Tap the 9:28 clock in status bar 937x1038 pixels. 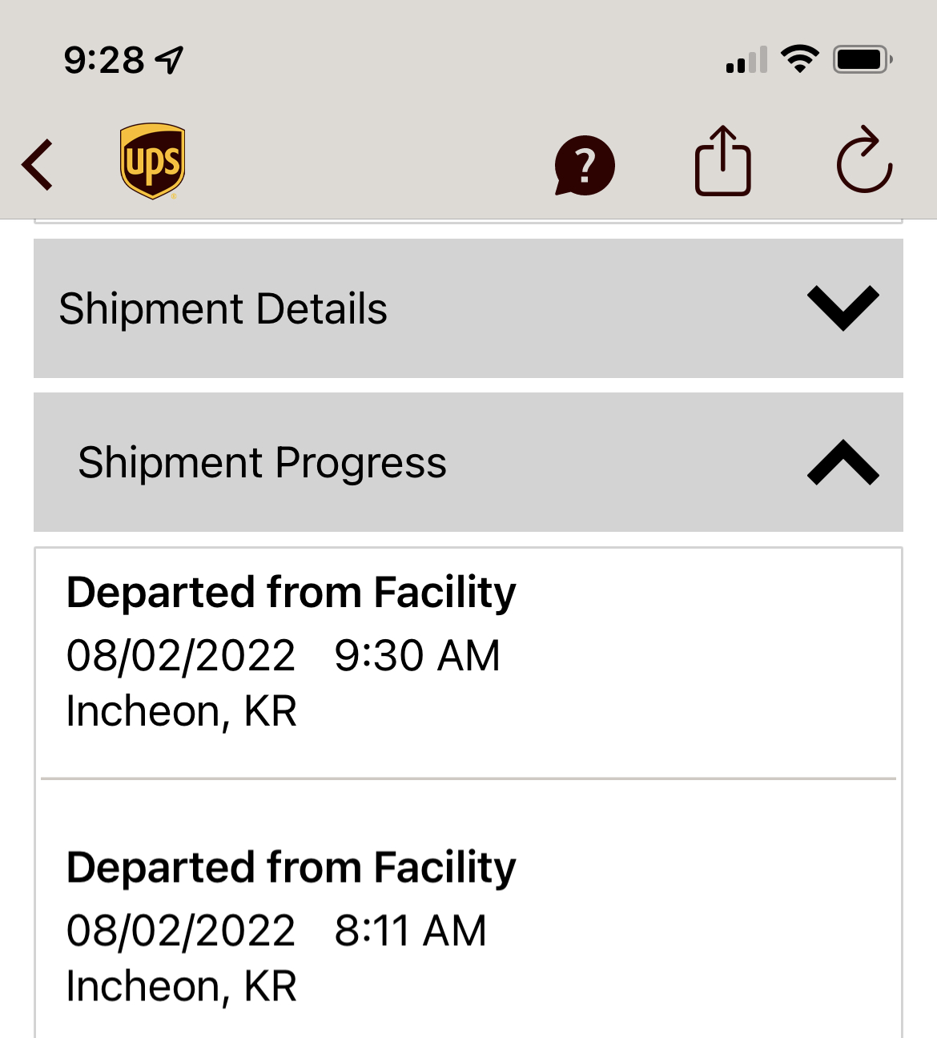click(104, 60)
